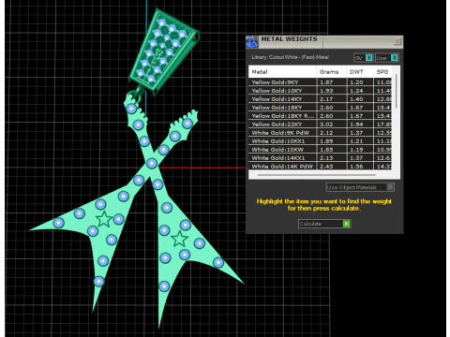Click the 3.02 grams value

[326, 125]
